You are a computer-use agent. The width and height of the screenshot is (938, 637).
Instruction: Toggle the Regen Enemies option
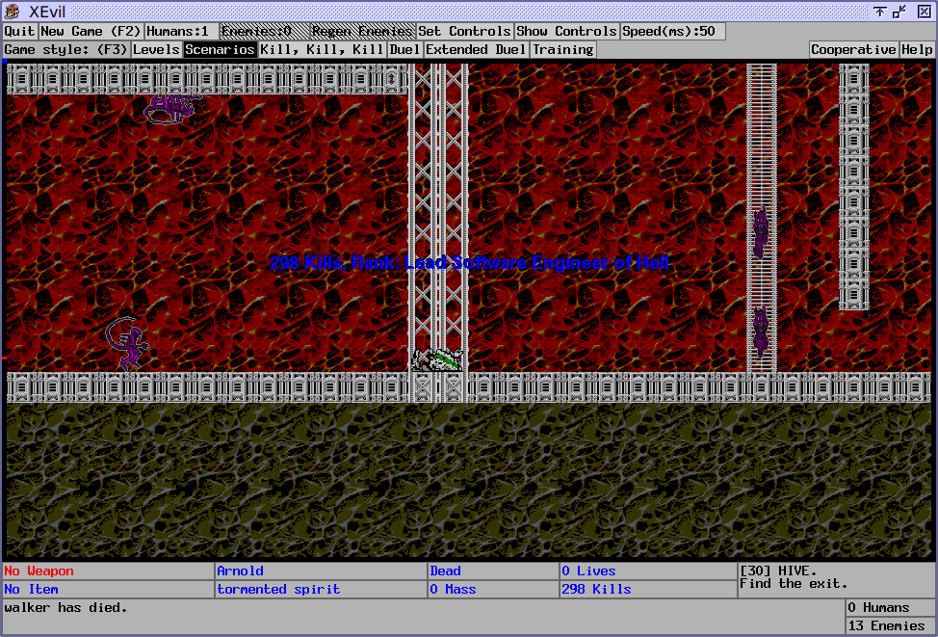pos(362,32)
